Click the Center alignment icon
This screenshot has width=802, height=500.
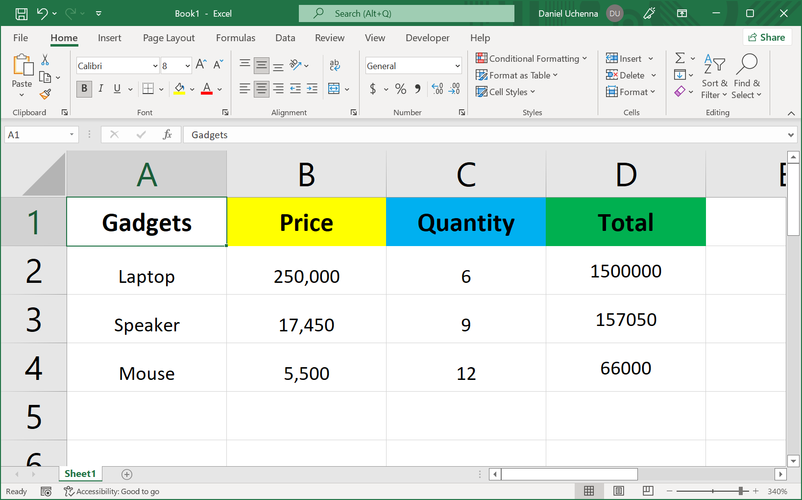coord(261,89)
